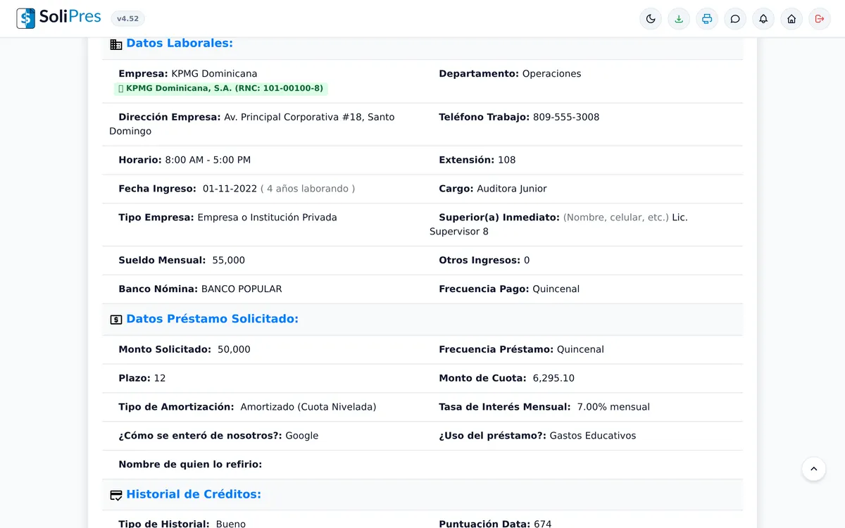Click the scroll-to-top arrow button
The height and width of the screenshot is (528, 845).
click(x=814, y=469)
